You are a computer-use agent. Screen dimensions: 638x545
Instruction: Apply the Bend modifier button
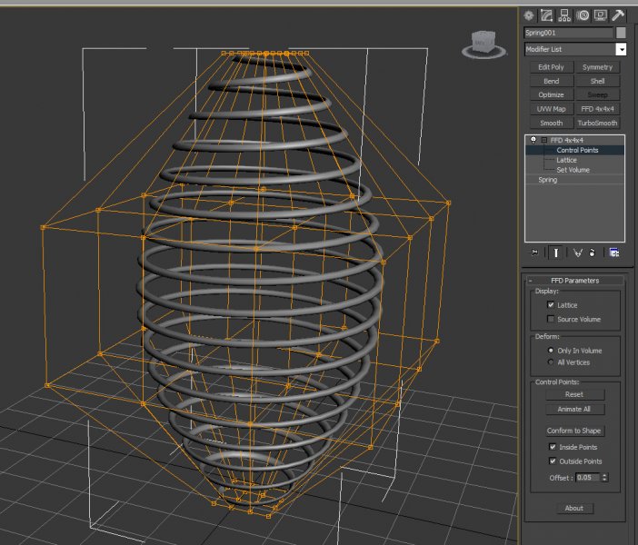point(552,81)
